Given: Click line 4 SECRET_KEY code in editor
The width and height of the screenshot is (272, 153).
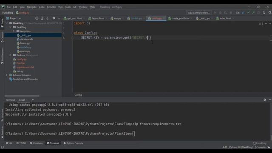Looking at the screenshot, I should [x=116, y=38].
